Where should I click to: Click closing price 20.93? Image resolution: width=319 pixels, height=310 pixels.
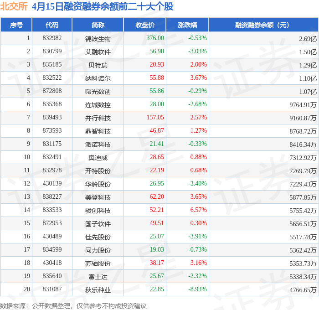coord(157,65)
